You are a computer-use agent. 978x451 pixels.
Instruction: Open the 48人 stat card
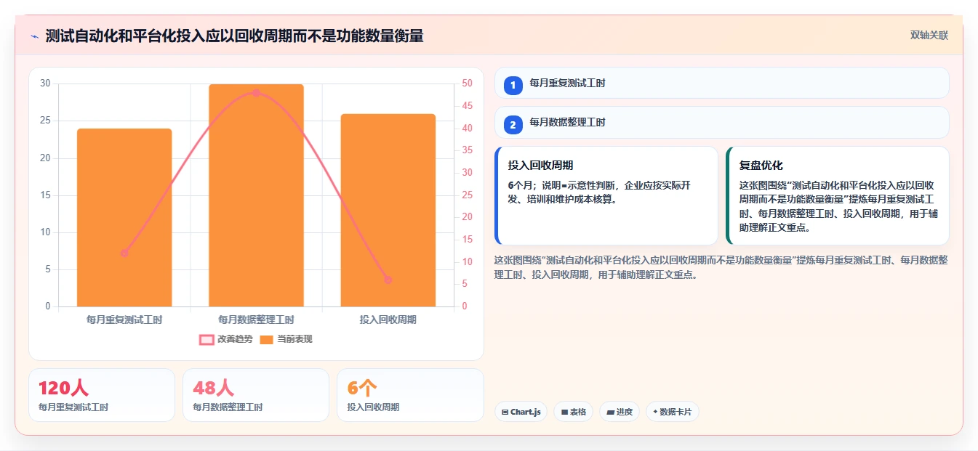[256, 395]
